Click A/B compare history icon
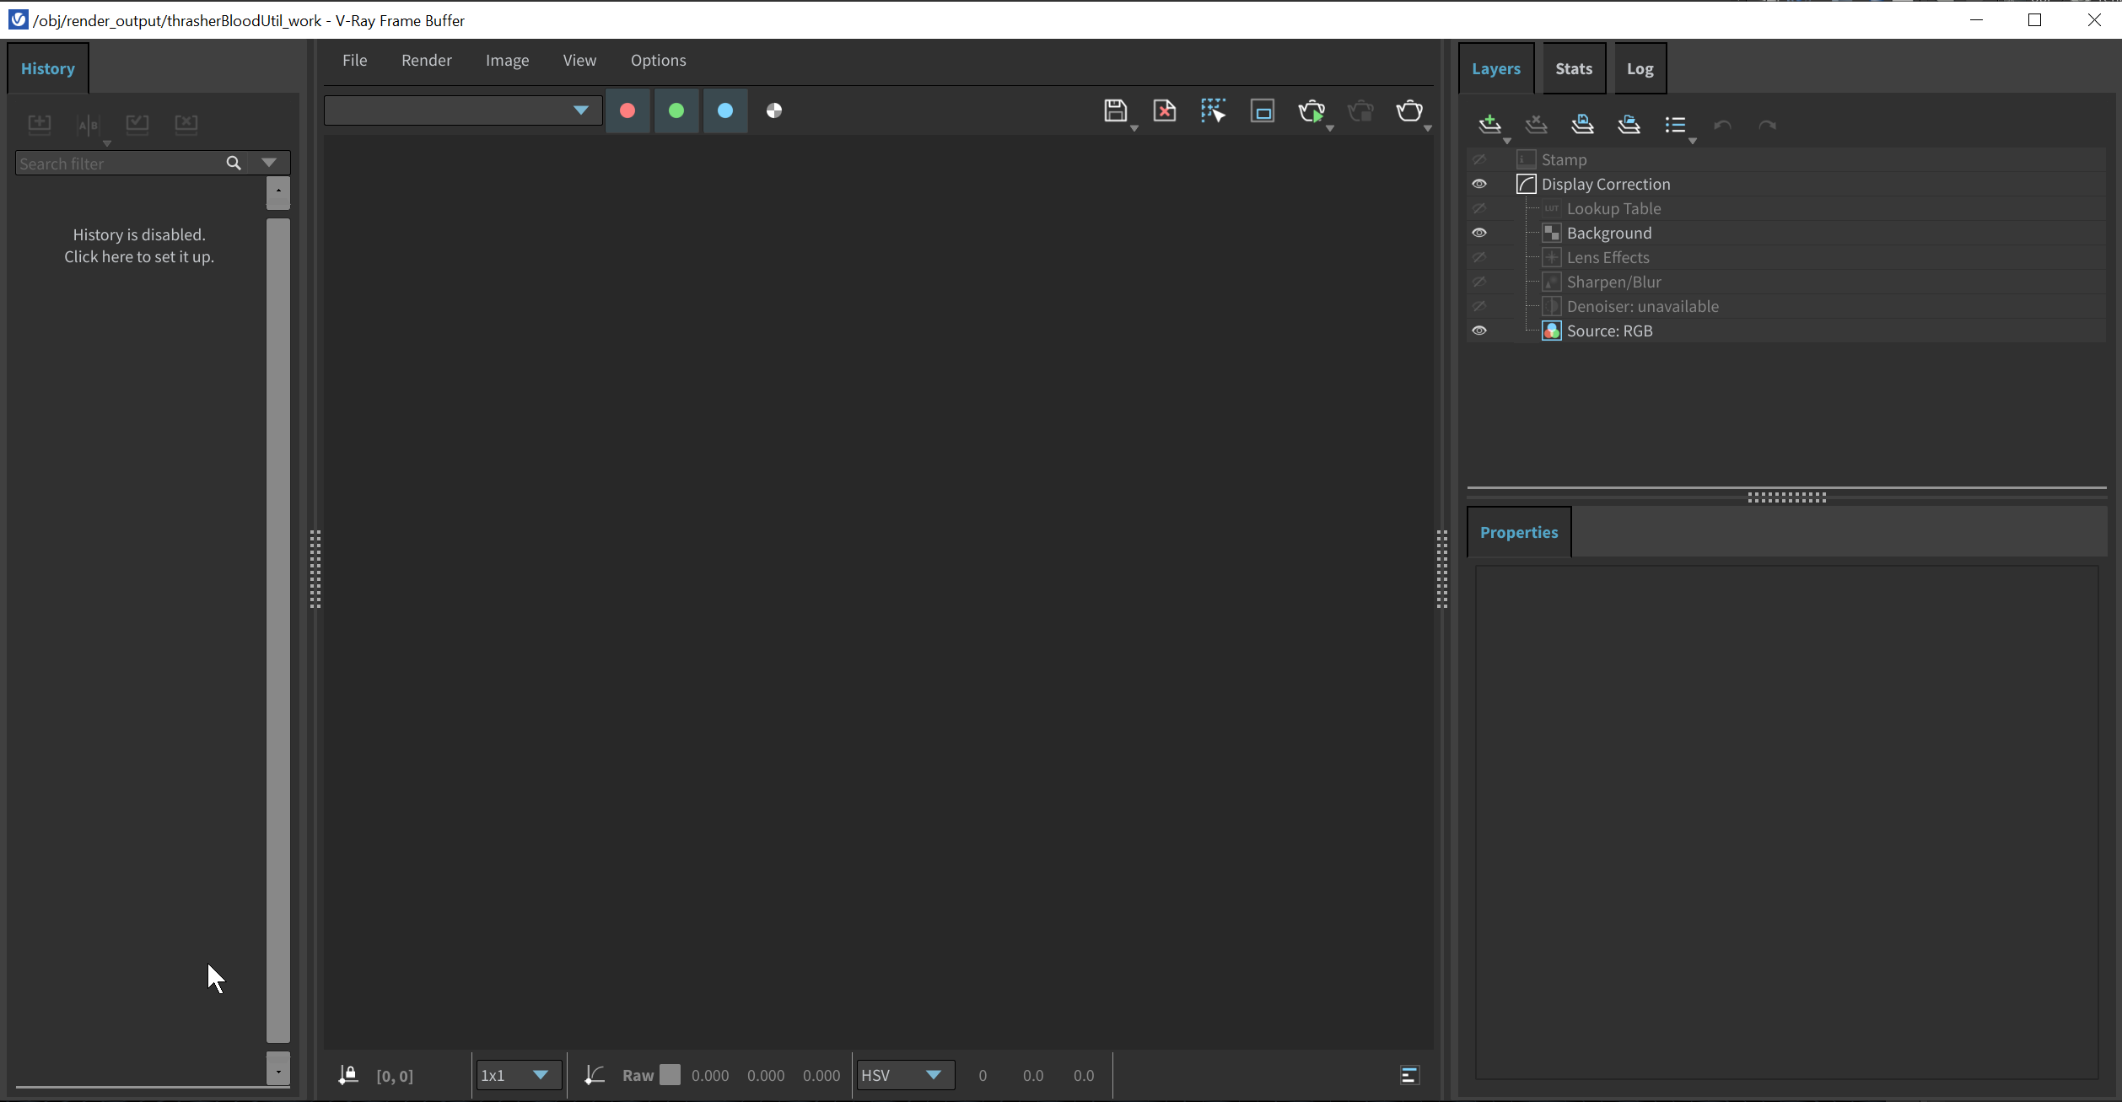Image resolution: width=2122 pixels, height=1102 pixels. click(88, 125)
